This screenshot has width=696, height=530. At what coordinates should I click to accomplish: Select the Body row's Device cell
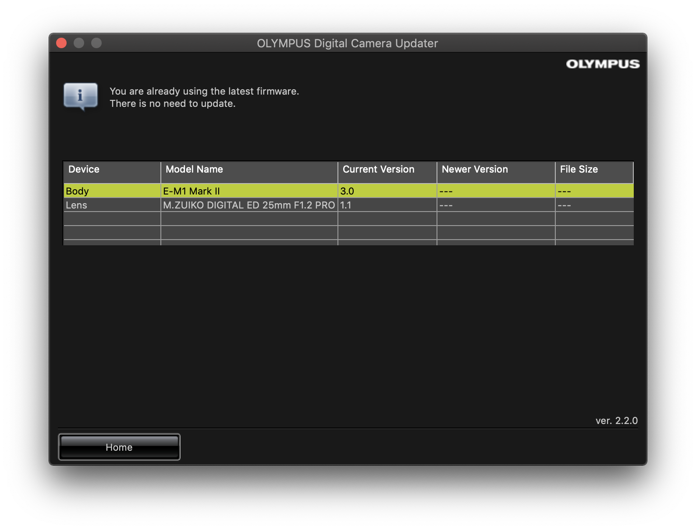(112, 191)
